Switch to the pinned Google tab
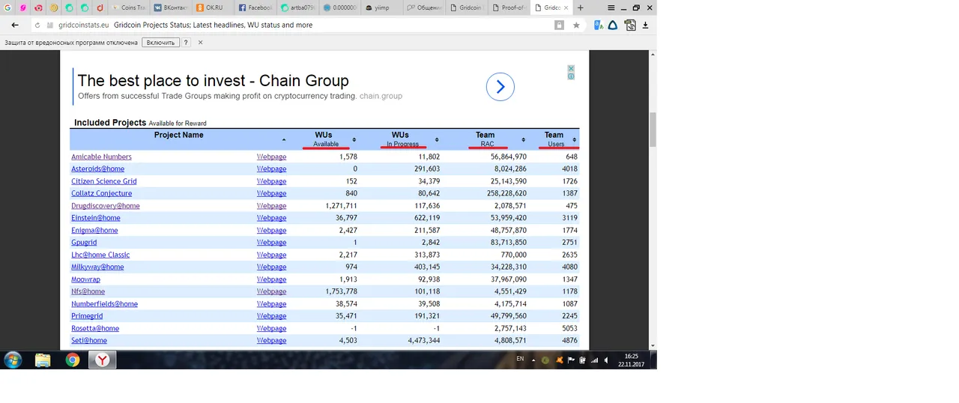959x403 pixels. pos(7,7)
